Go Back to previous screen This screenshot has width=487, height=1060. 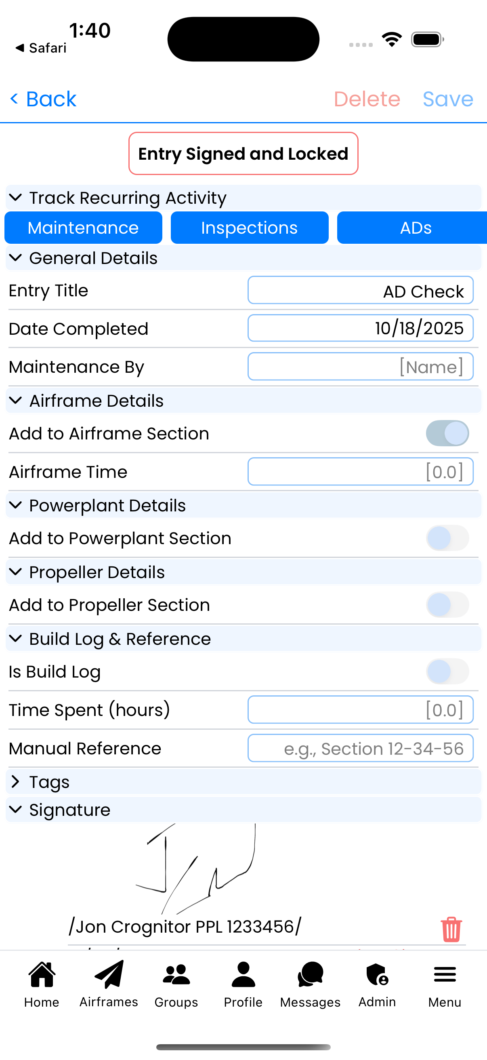click(x=44, y=99)
